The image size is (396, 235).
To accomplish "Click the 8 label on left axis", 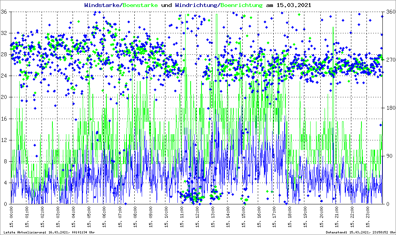I will [6, 161].
